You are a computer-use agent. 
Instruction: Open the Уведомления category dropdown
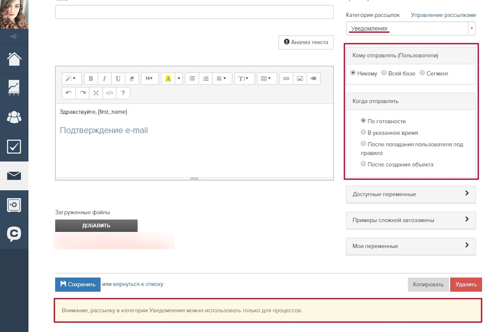coord(411,29)
